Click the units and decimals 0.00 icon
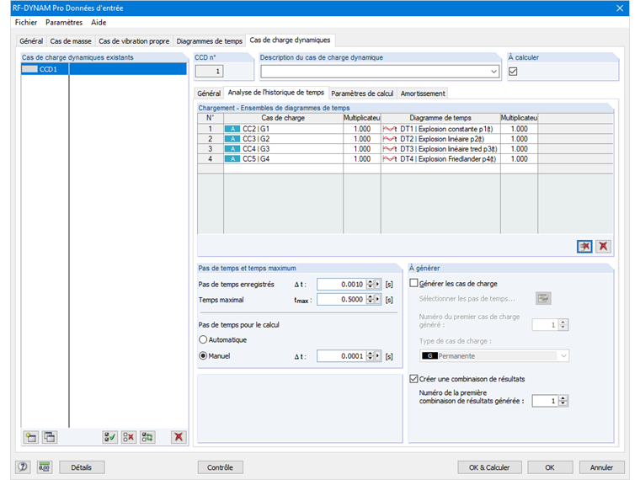This screenshot has width=640, height=480. 44,467
